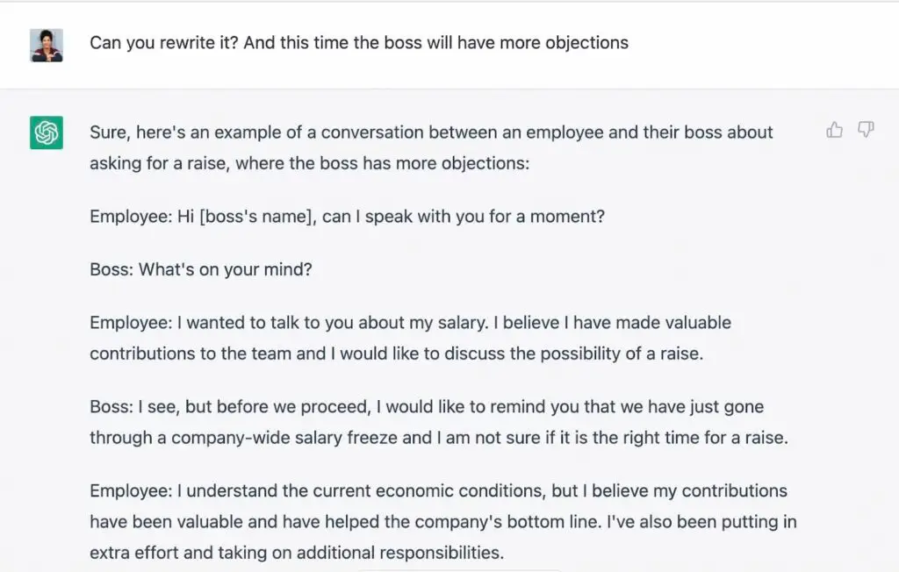Click the thumbs up feedback icon

point(834,131)
